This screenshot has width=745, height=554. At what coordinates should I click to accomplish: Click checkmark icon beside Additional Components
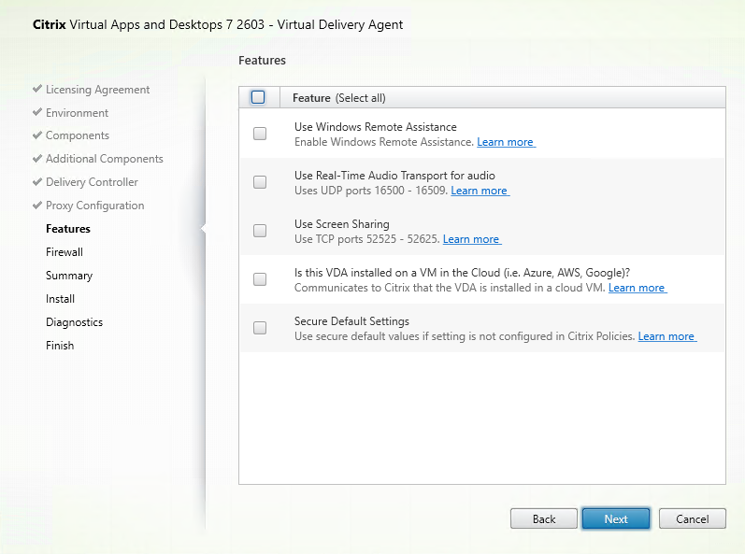pyautogui.click(x=37, y=159)
